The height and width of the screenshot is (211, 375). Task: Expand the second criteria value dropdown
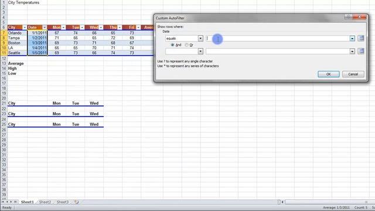(x=352, y=51)
